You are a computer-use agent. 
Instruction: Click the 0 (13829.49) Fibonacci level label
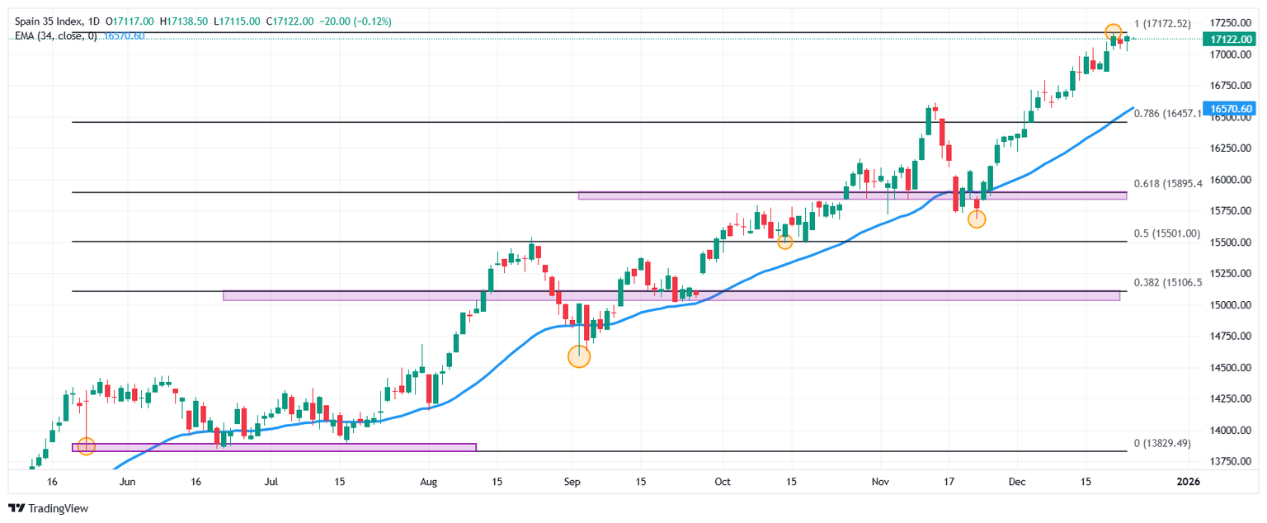click(x=1162, y=443)
